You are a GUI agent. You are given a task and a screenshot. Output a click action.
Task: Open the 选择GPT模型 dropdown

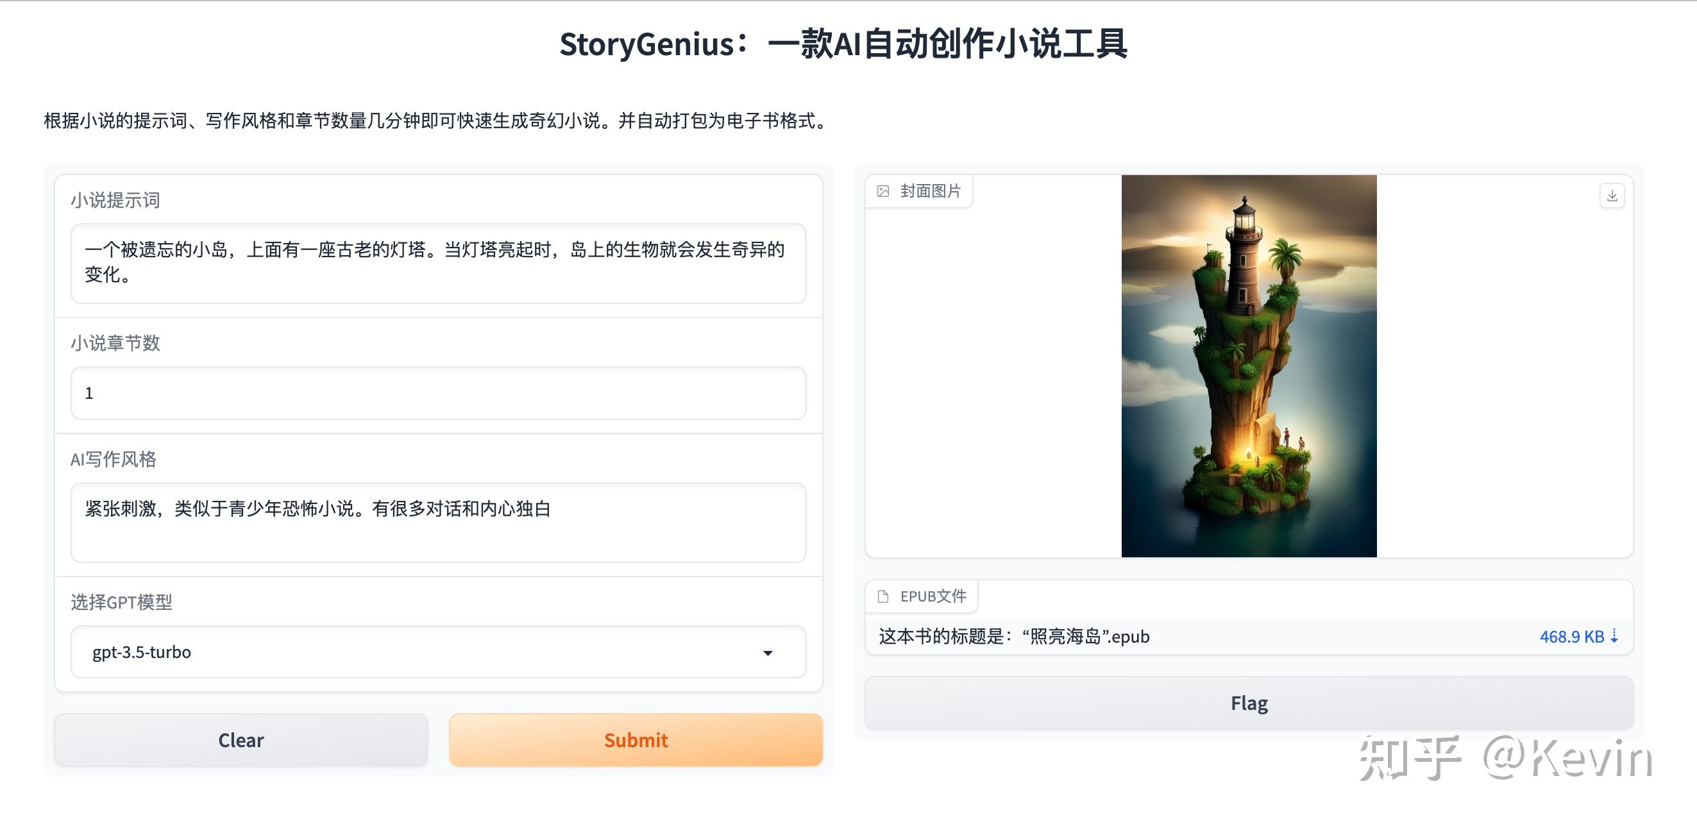tap(437, 652)
